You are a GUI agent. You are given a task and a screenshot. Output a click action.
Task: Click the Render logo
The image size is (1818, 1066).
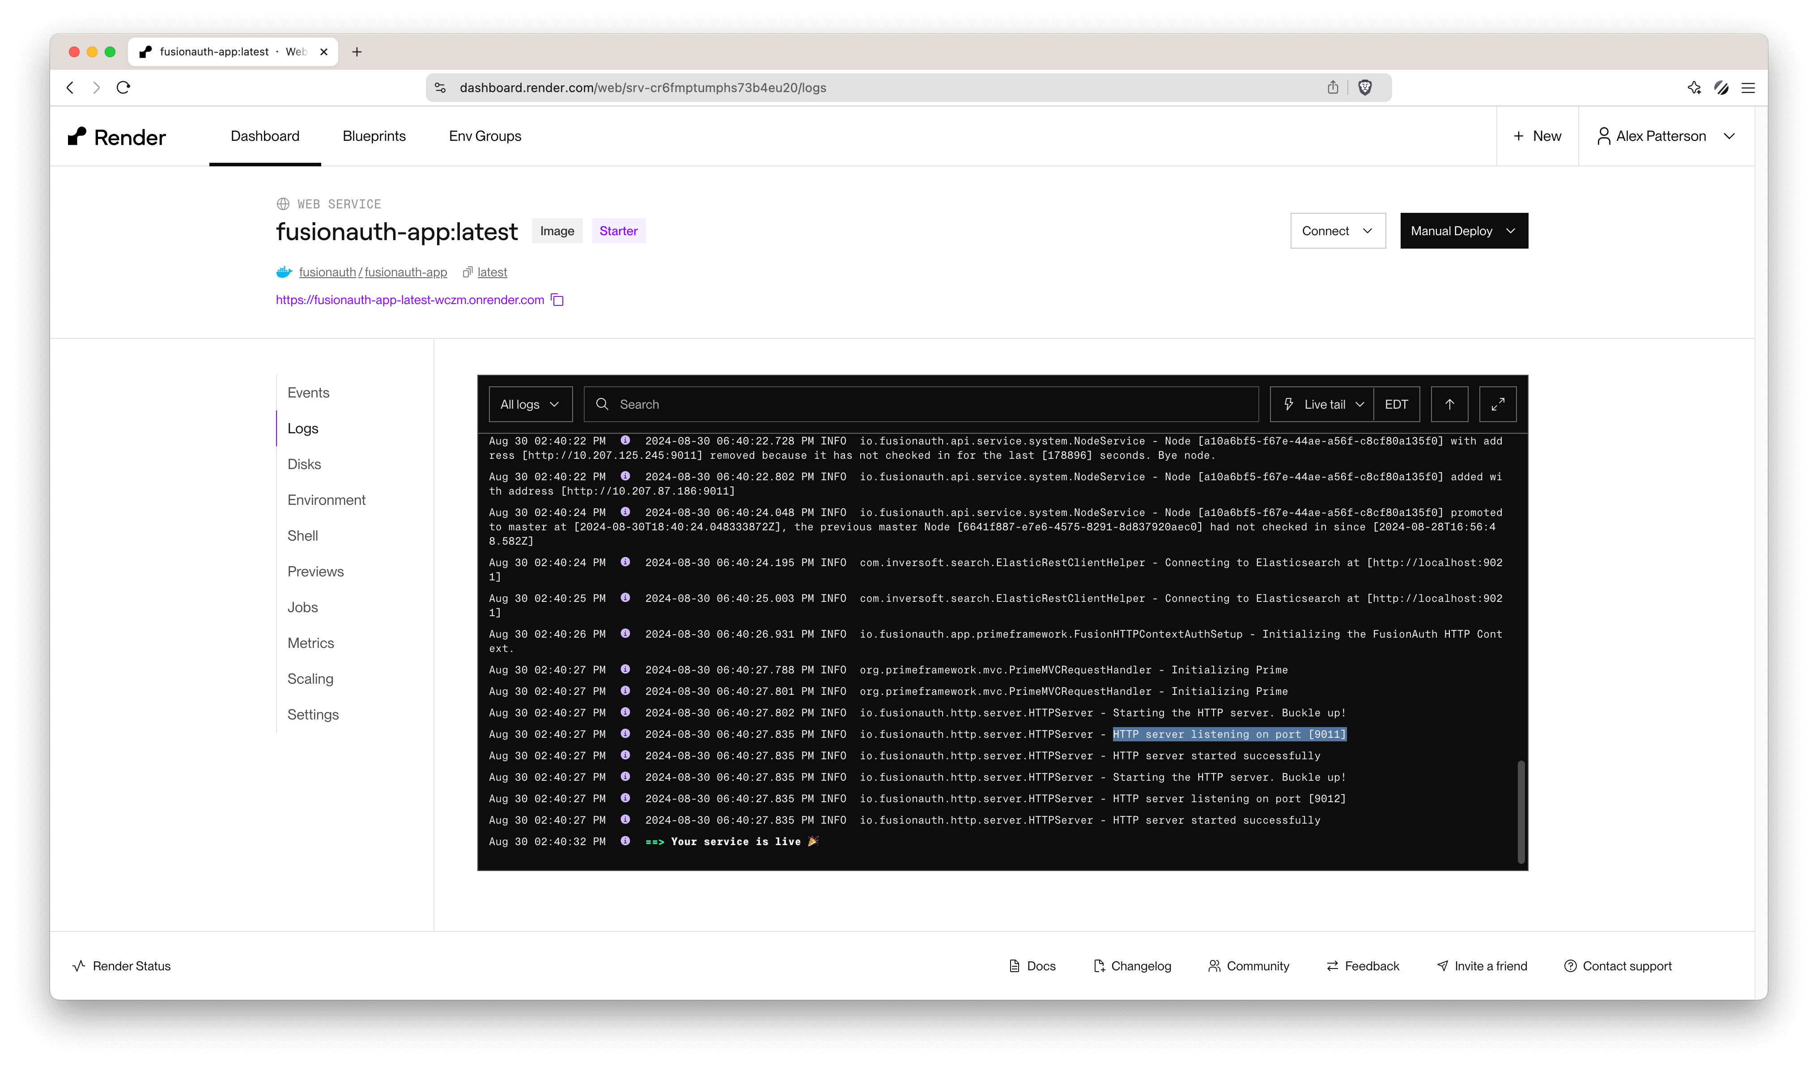click(x=116, y=136)
